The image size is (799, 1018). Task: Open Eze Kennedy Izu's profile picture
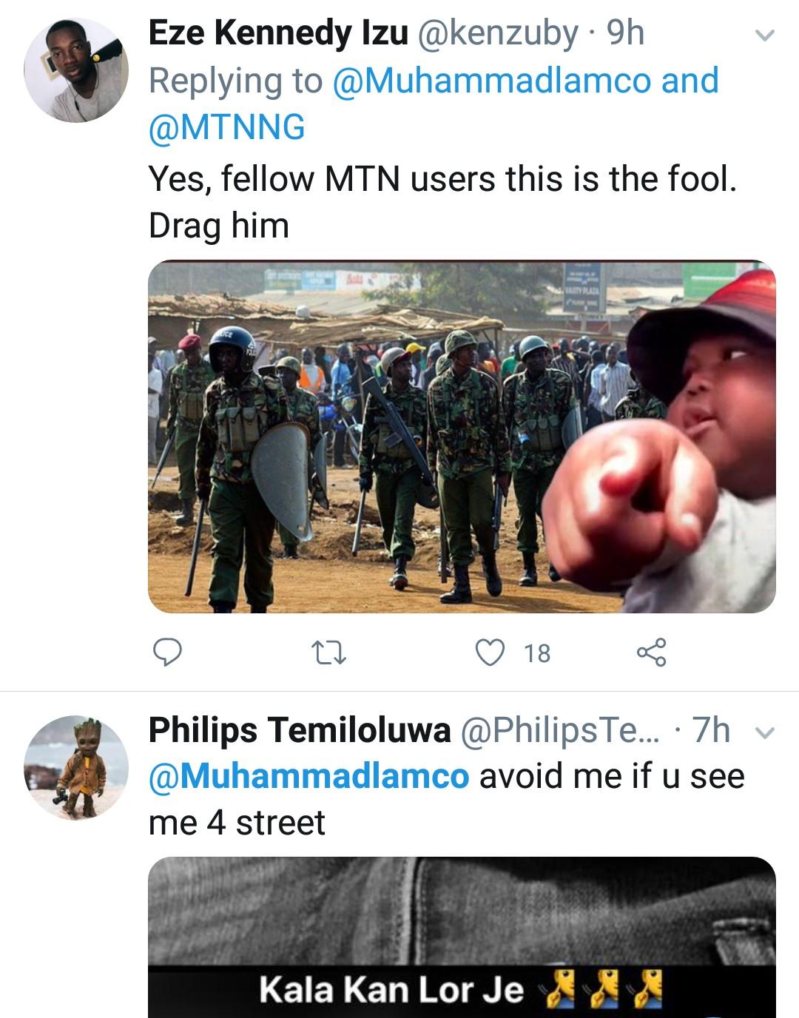click(76, 71)
